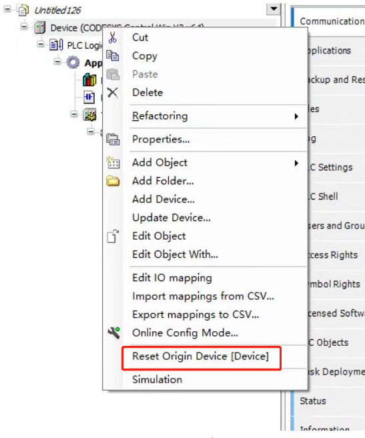Click the Cut scissors icon
The width and height of the screenshot is (365, 438).
[x=113, y=37]
